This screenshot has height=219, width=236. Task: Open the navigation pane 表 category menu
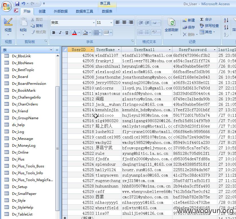(x=51, y=50)
